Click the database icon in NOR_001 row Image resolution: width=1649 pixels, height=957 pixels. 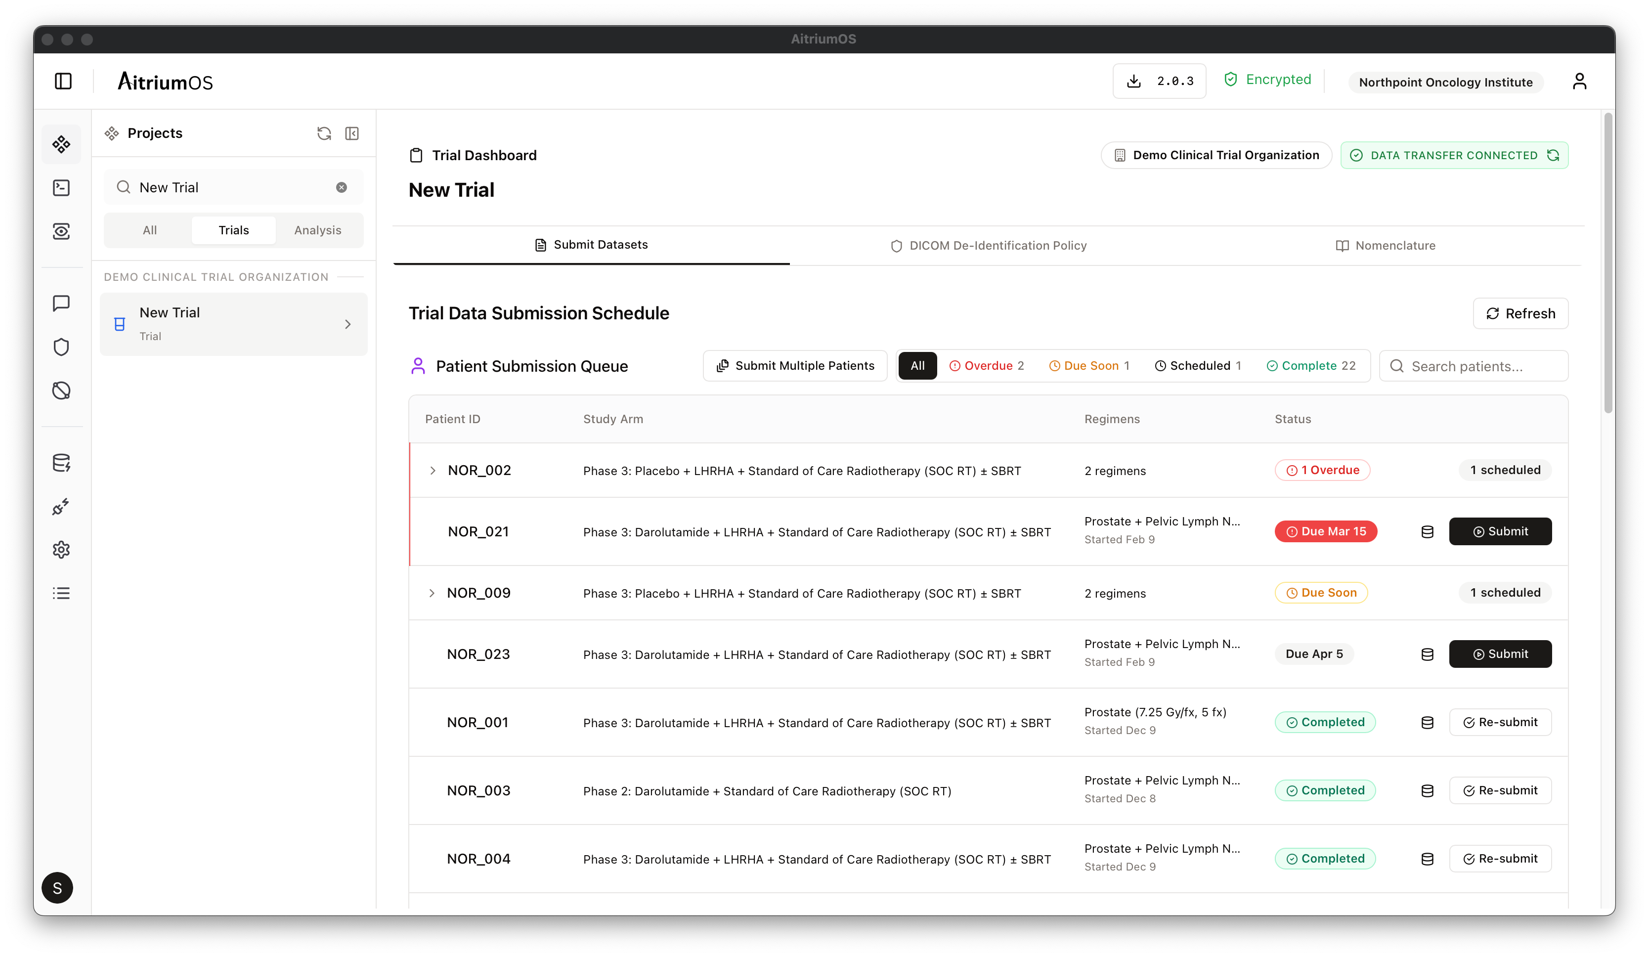coord(1427,723)
